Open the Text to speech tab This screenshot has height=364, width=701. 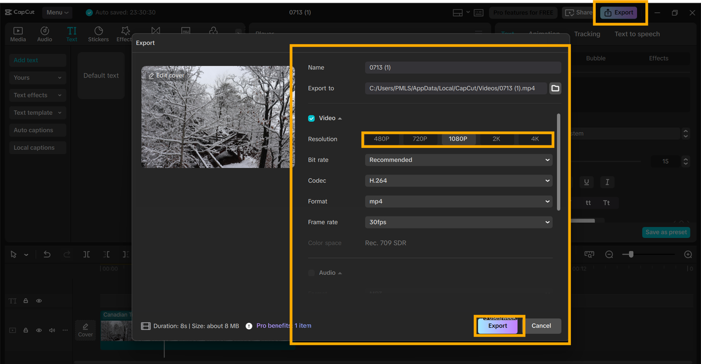tap(637, 34)
